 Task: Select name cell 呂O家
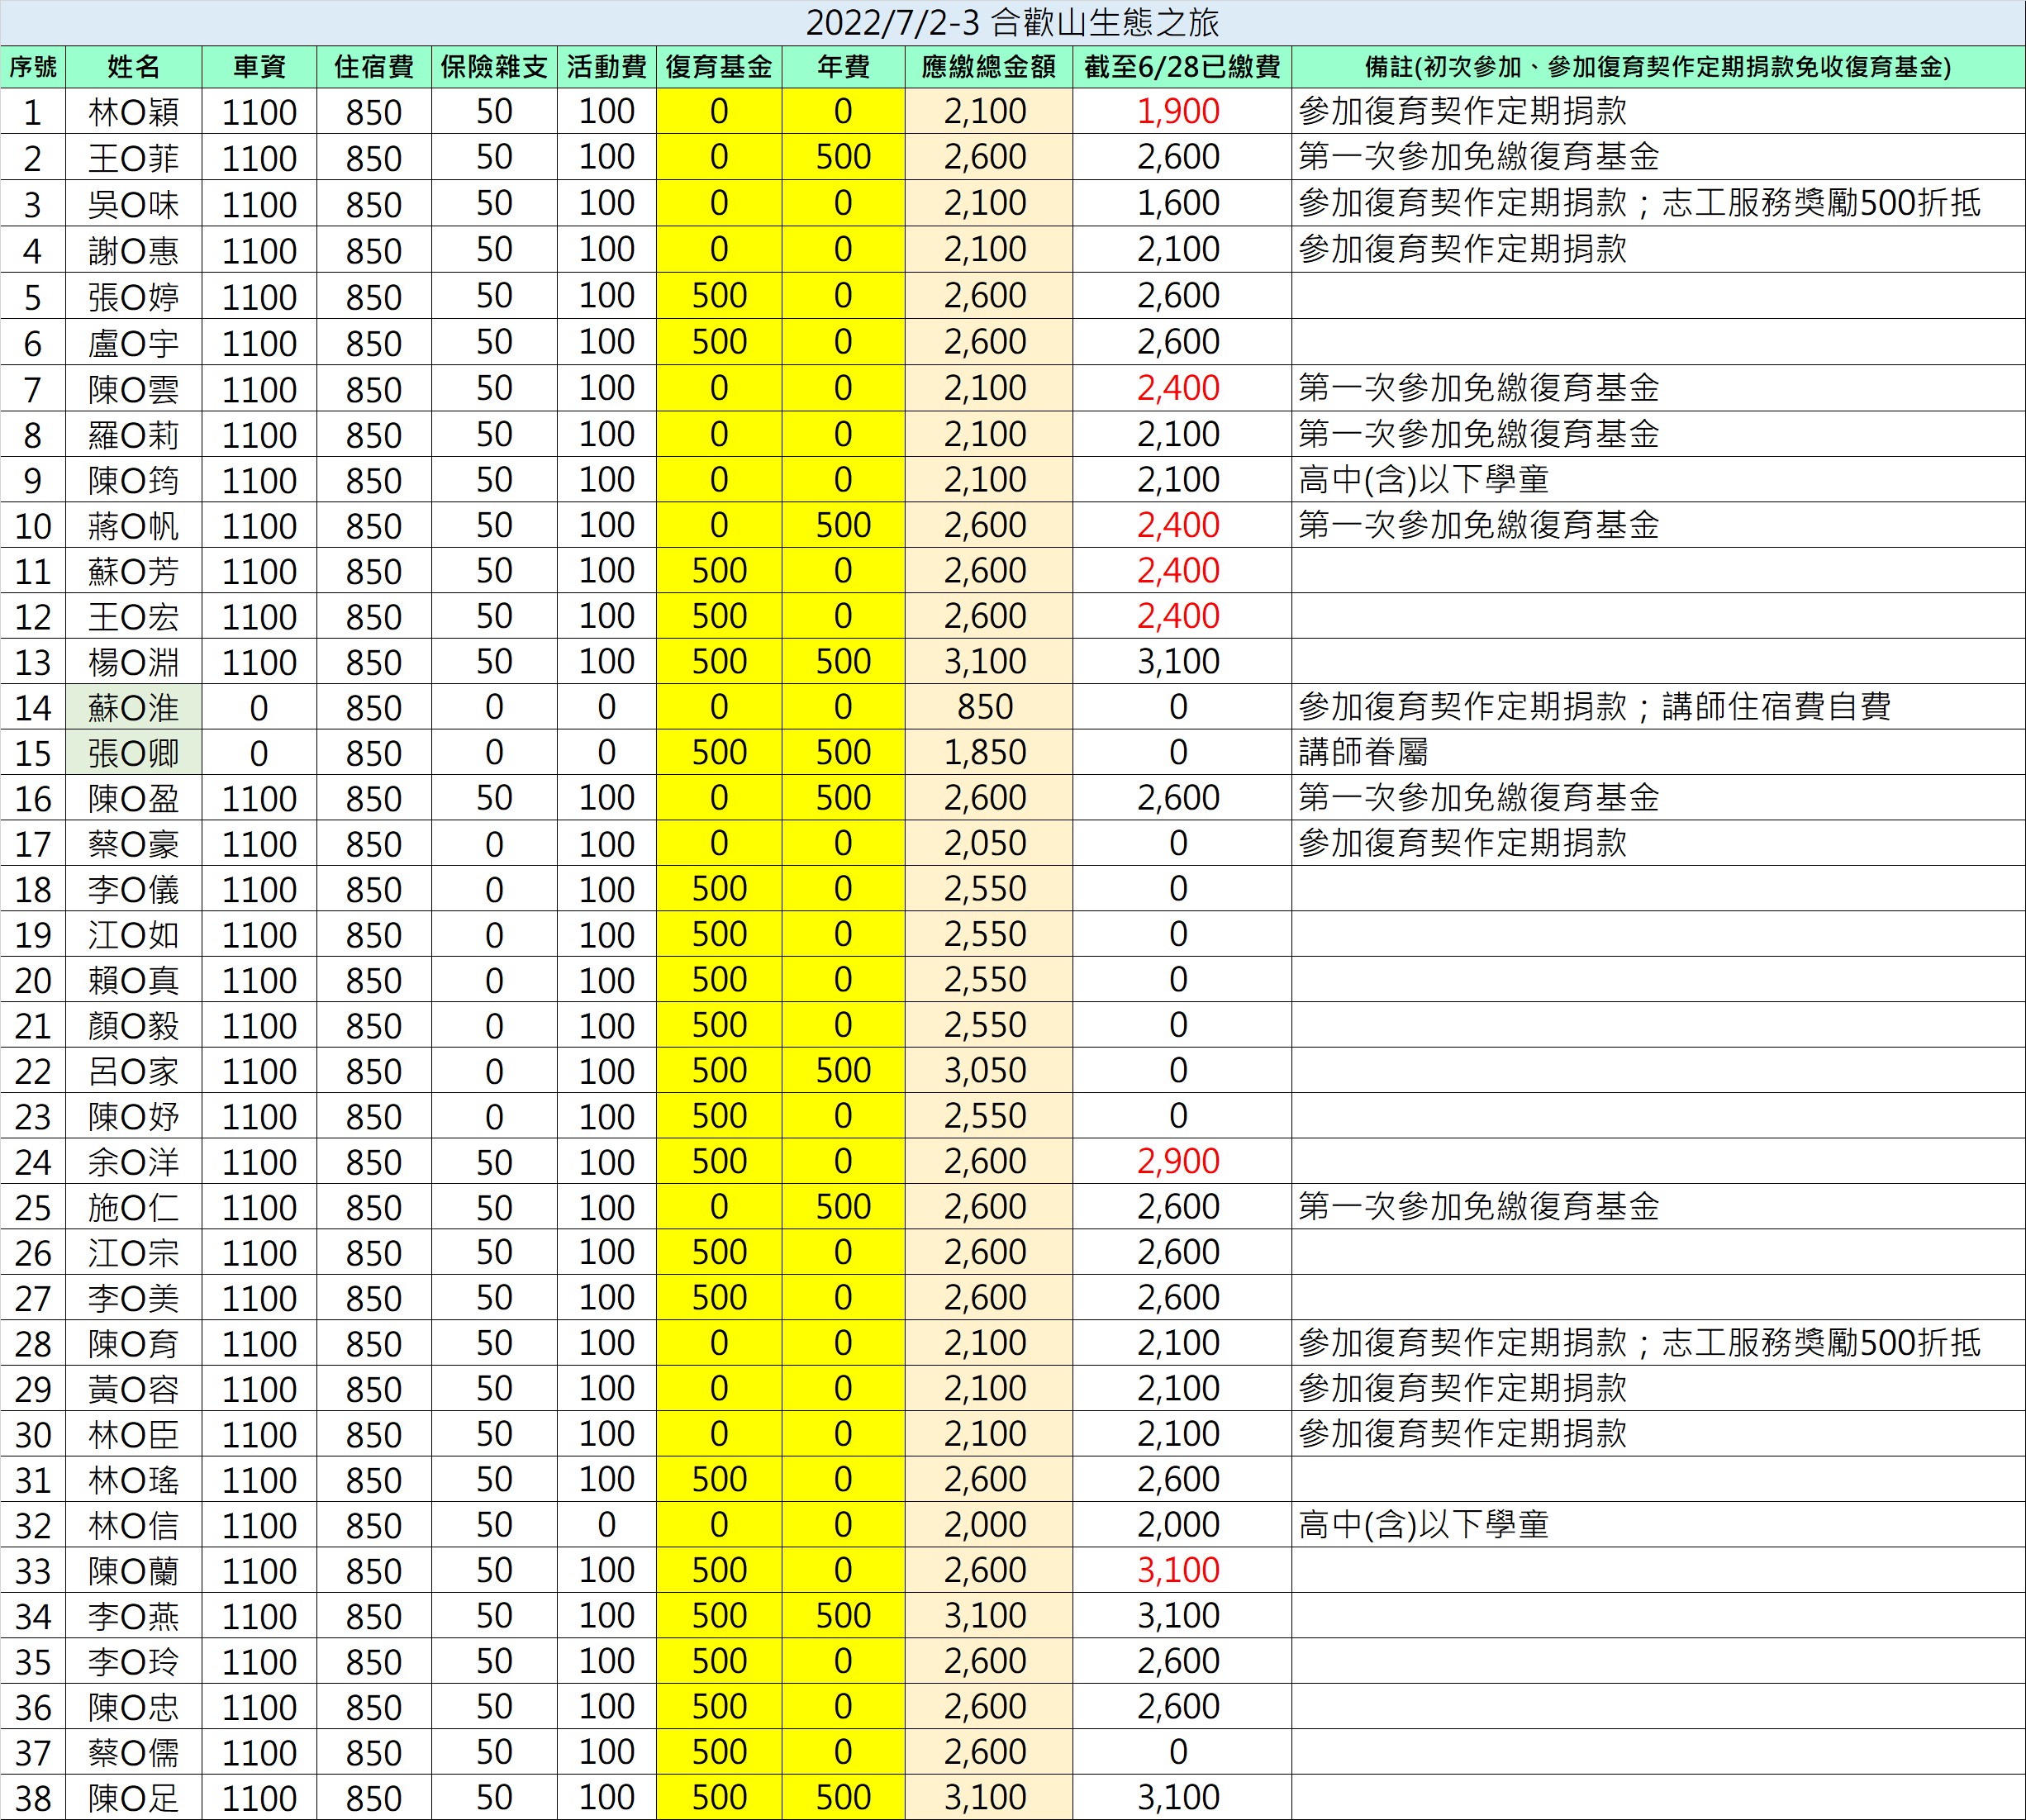(x=134, y=1071)
